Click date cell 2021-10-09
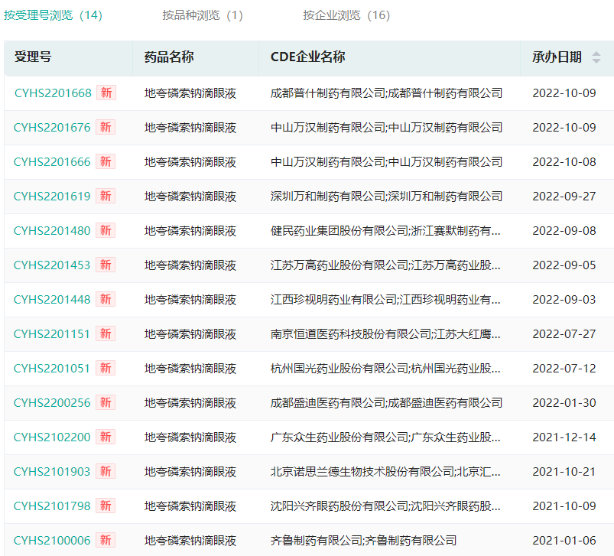614x556 pixels. coord(564,506)
